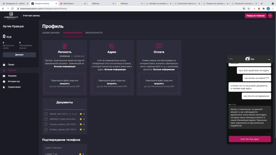Switch to the Безопасность tab
Image resolution: width=276 pixels, height=155 pixels.
point(94,33)
